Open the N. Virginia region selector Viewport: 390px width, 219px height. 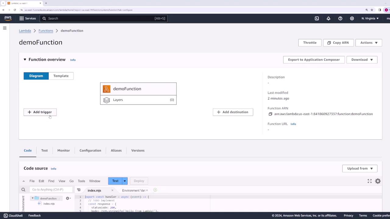[370, 18]
